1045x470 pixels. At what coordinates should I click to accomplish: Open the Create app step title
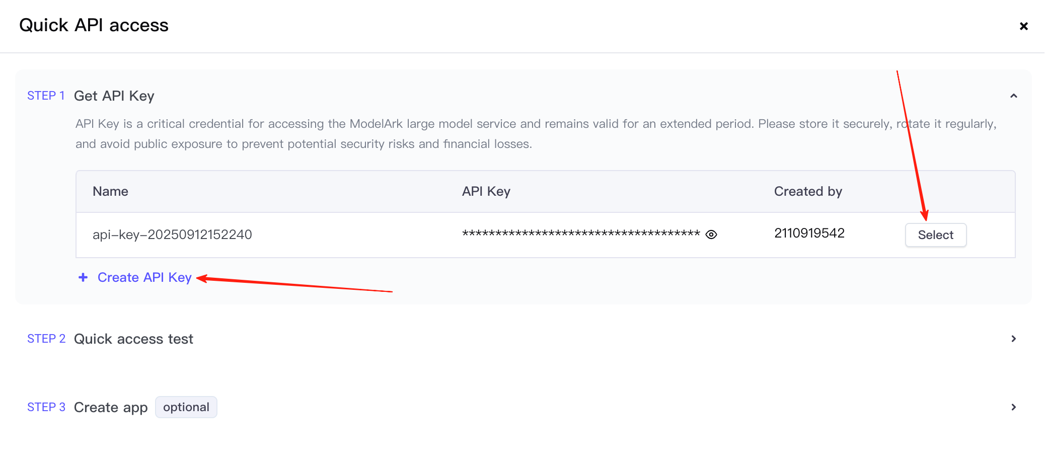tap(111, 408)
